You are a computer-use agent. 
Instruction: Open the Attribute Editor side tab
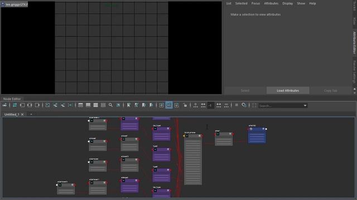point(354,43)
